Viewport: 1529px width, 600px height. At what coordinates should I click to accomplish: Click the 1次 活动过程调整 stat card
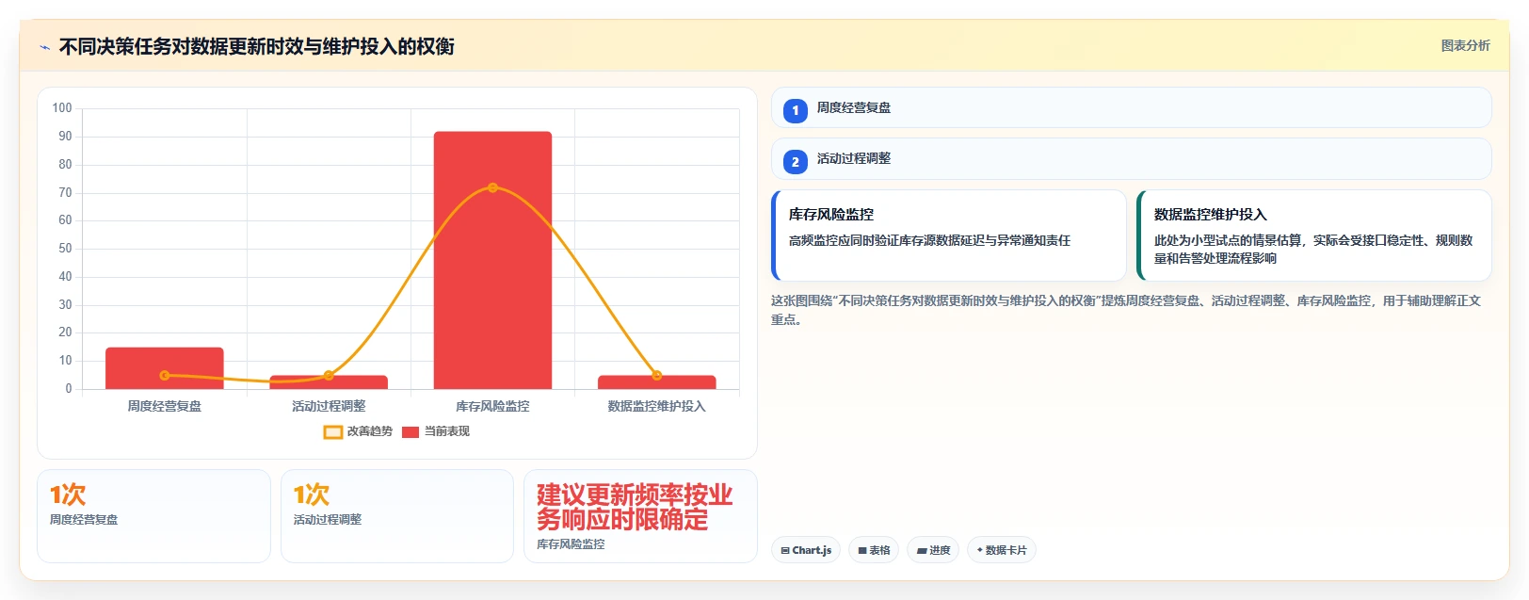(397, 516)
